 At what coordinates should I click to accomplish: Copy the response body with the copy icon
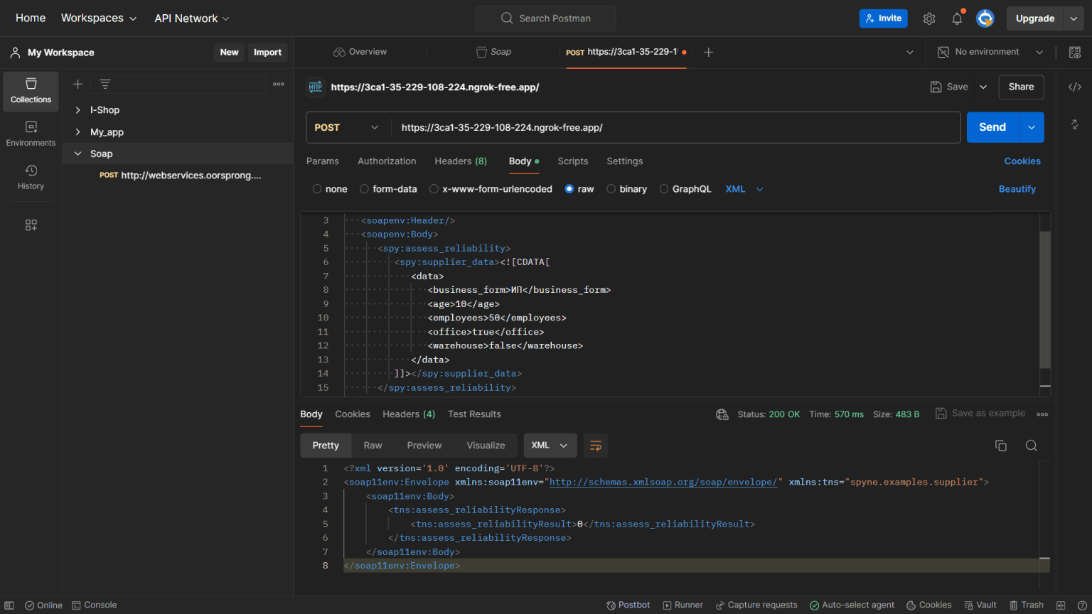point(1000,446)
